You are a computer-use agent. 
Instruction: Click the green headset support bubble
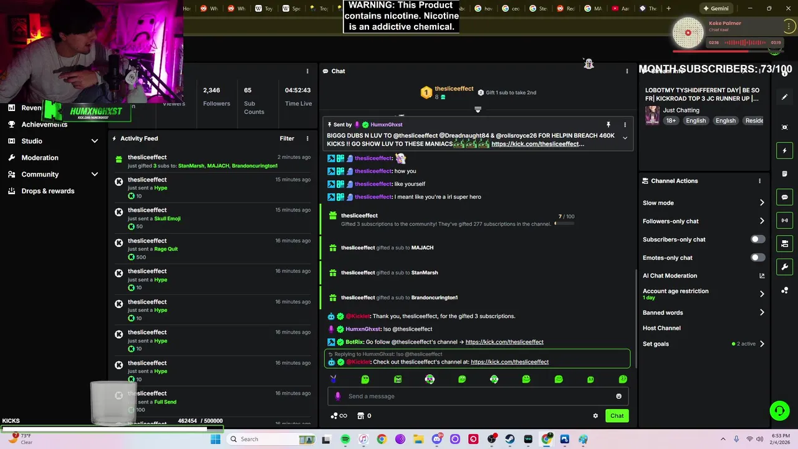point(779,410)
